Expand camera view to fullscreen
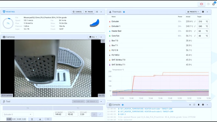Screen dimensions: 217x122 (x=103, y=41)
